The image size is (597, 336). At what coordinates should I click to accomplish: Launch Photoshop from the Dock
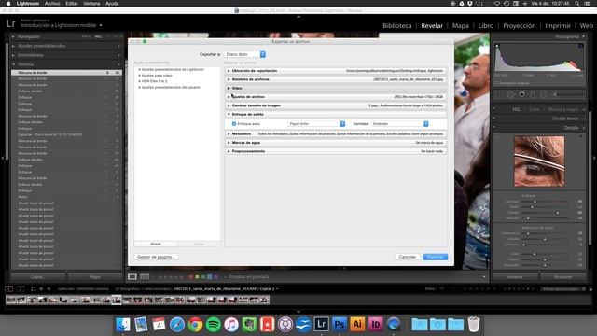click(340, 324)
